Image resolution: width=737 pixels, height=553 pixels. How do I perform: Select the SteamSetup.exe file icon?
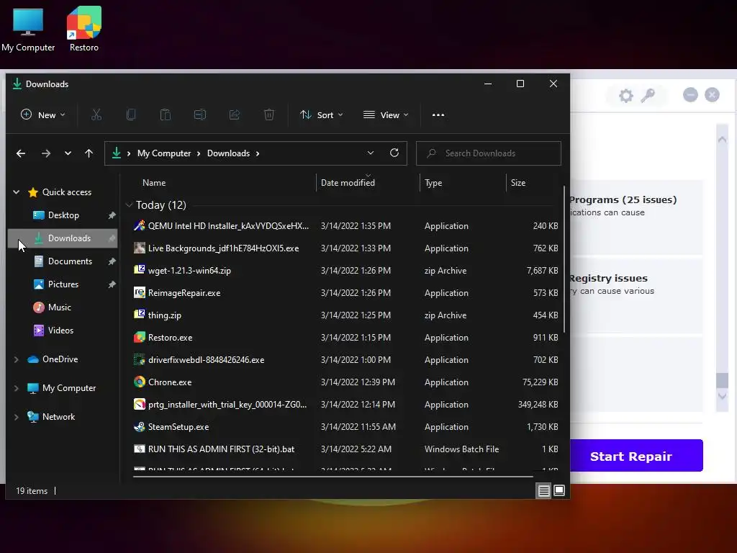coord(139,426)
